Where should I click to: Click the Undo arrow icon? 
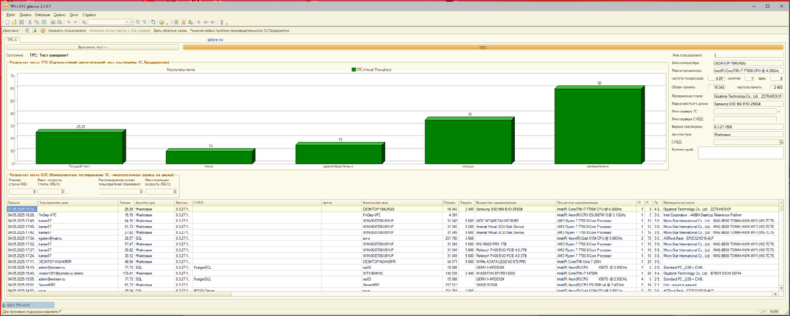coord(68,22)
